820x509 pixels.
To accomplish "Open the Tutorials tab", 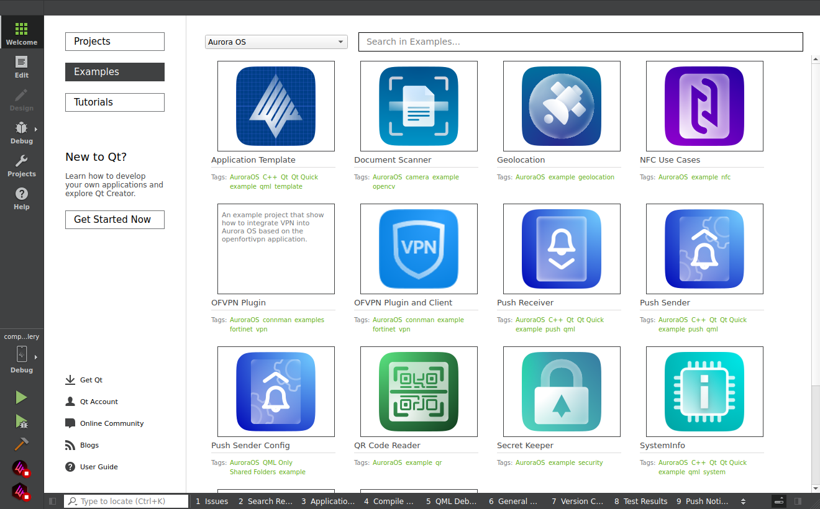I will point(115,102).
